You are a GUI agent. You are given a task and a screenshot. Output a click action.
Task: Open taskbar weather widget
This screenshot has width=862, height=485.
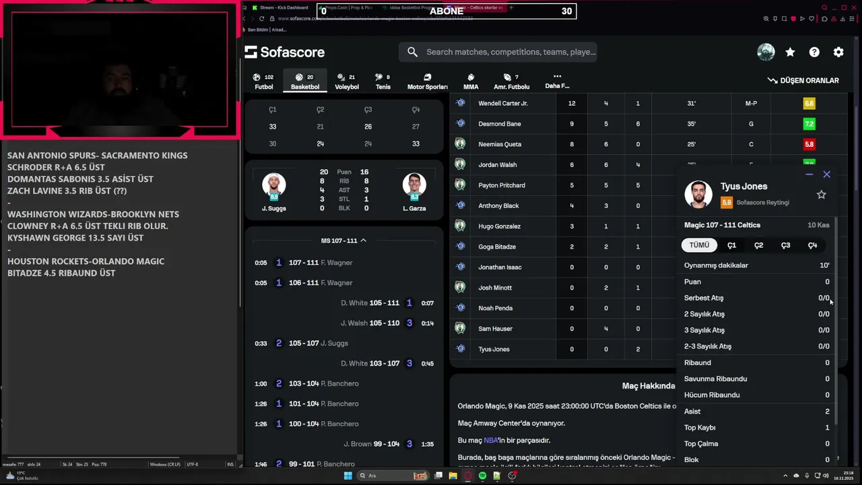(x=22, y=476)
